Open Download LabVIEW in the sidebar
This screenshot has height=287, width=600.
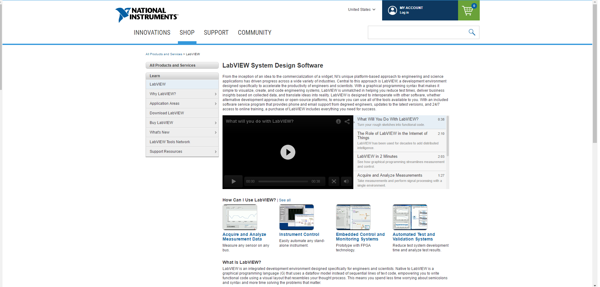pos(167,113)
